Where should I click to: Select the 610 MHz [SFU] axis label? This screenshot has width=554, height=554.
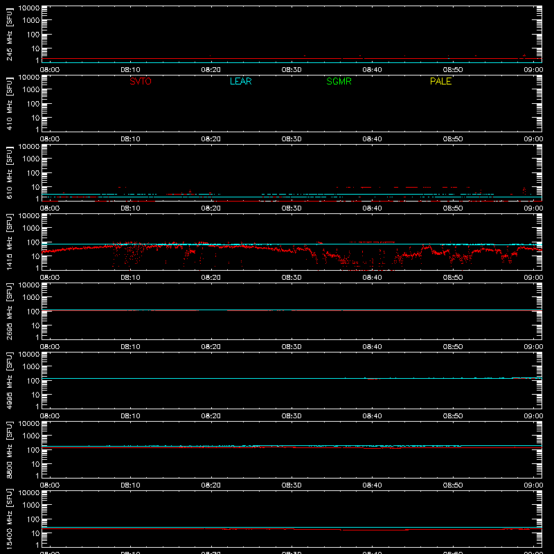10,173
